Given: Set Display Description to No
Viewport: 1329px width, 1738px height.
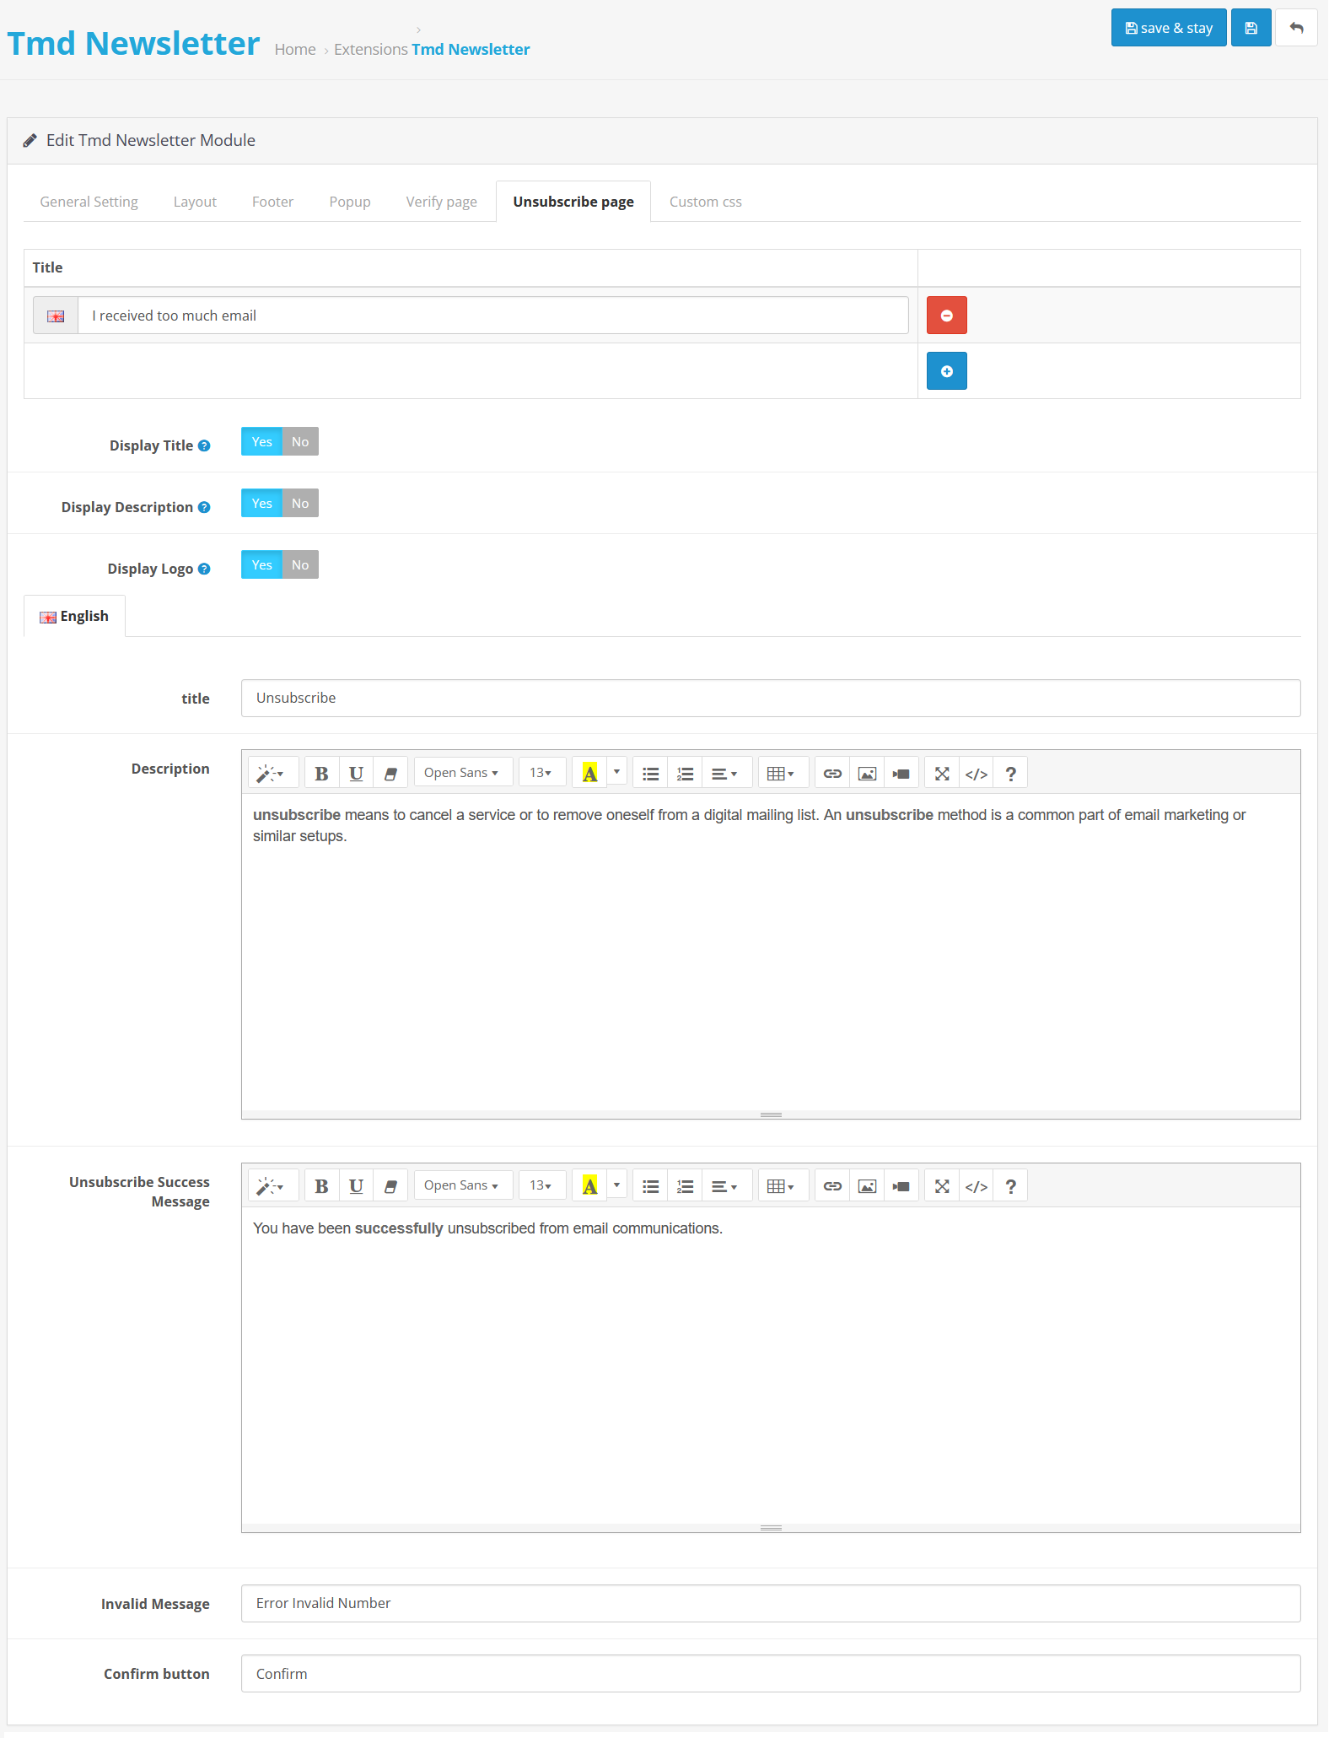Looking at the screenshot, I should coord(300,504).
